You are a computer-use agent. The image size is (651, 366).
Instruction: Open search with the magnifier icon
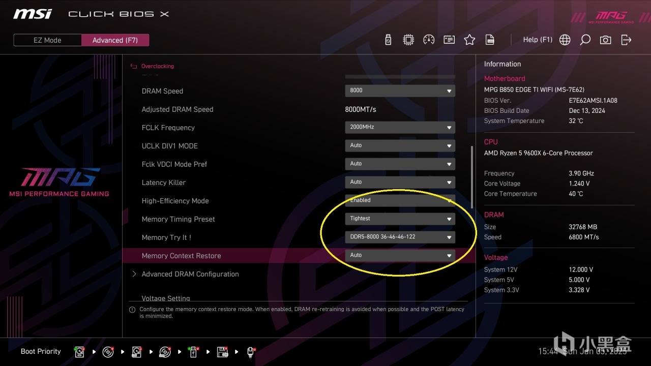(585, 40)
